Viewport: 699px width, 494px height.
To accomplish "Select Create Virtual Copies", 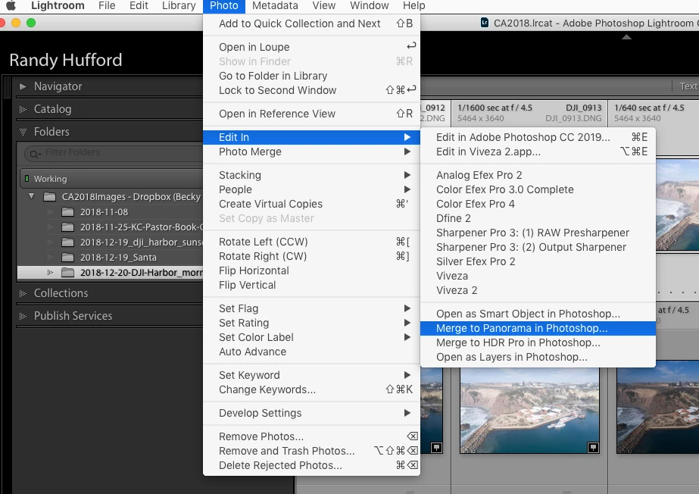I will pos(311,204).
